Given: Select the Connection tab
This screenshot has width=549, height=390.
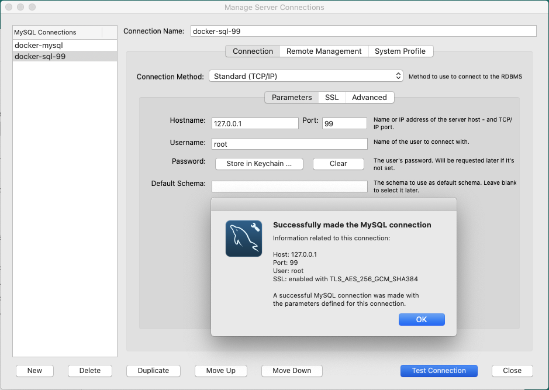Looking at the screenshot, I should (x=253, y=51).
